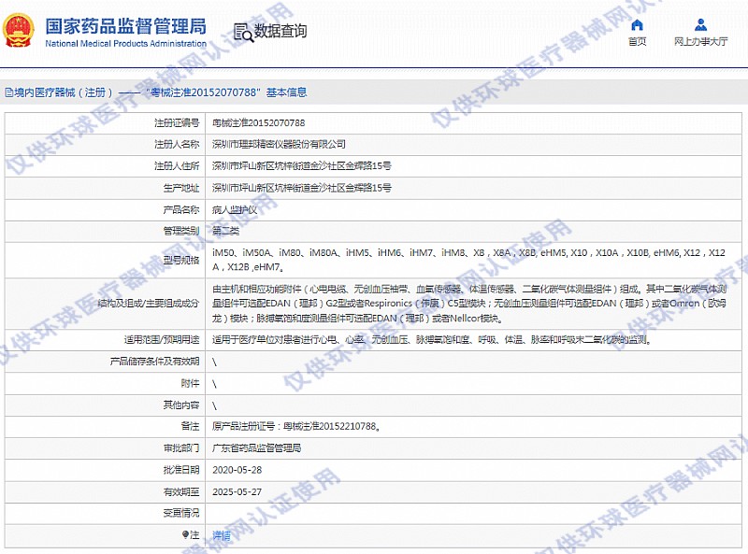
Task: Click the 附件 row label
Action: (x=191, y=383)
